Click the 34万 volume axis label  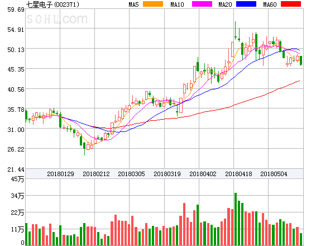pyautogui.click(x=17, y=196)
